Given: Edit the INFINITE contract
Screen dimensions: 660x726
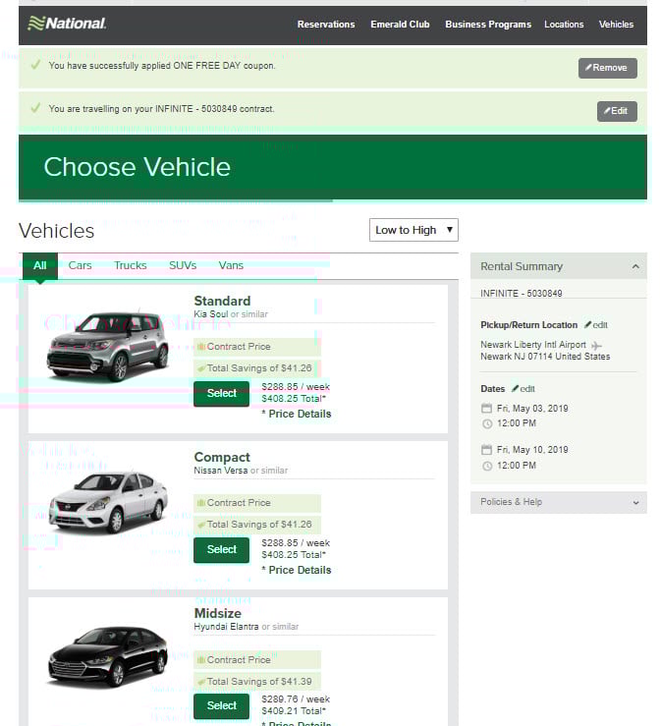Looking at the screenshot, I should 617,111.
